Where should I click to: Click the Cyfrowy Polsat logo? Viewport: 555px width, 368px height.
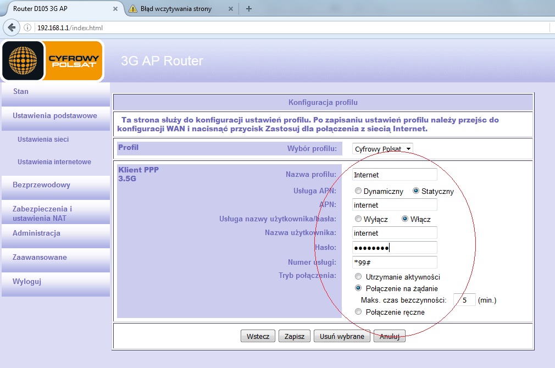click(53, 60)
